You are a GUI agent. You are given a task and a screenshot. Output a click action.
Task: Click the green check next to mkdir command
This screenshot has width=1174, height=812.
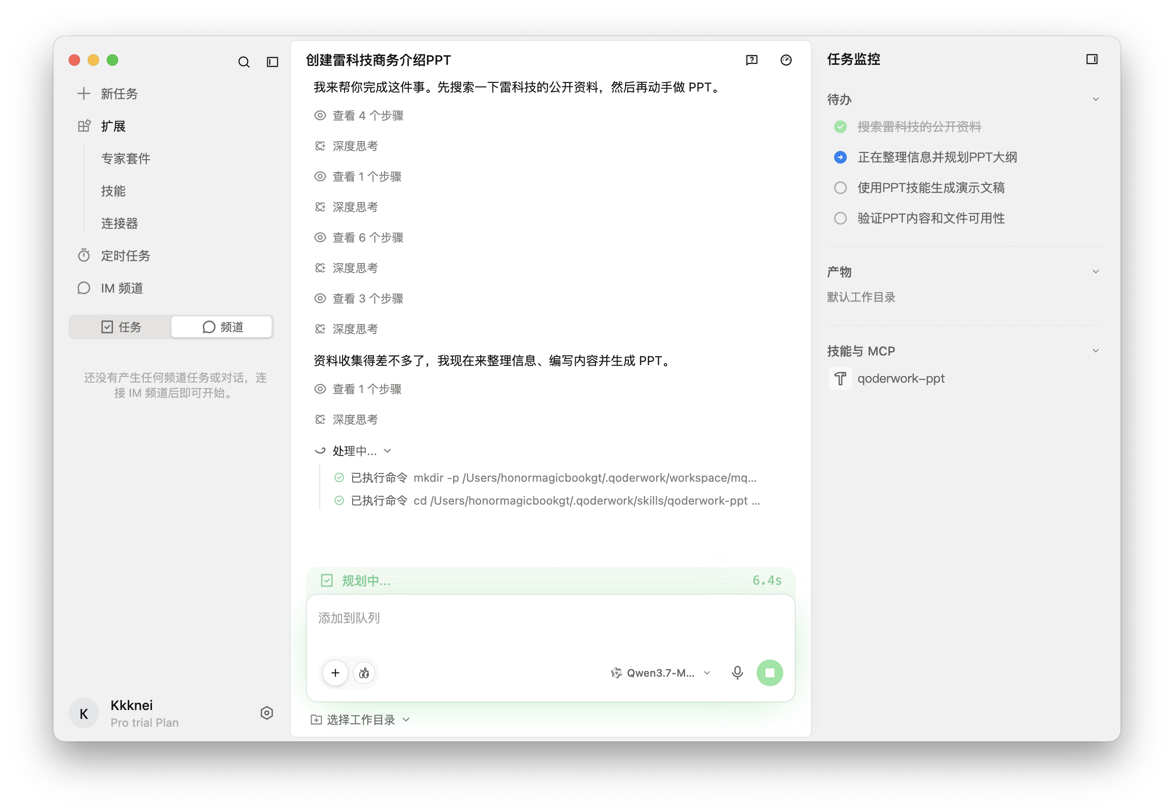[x=339, y=477]
